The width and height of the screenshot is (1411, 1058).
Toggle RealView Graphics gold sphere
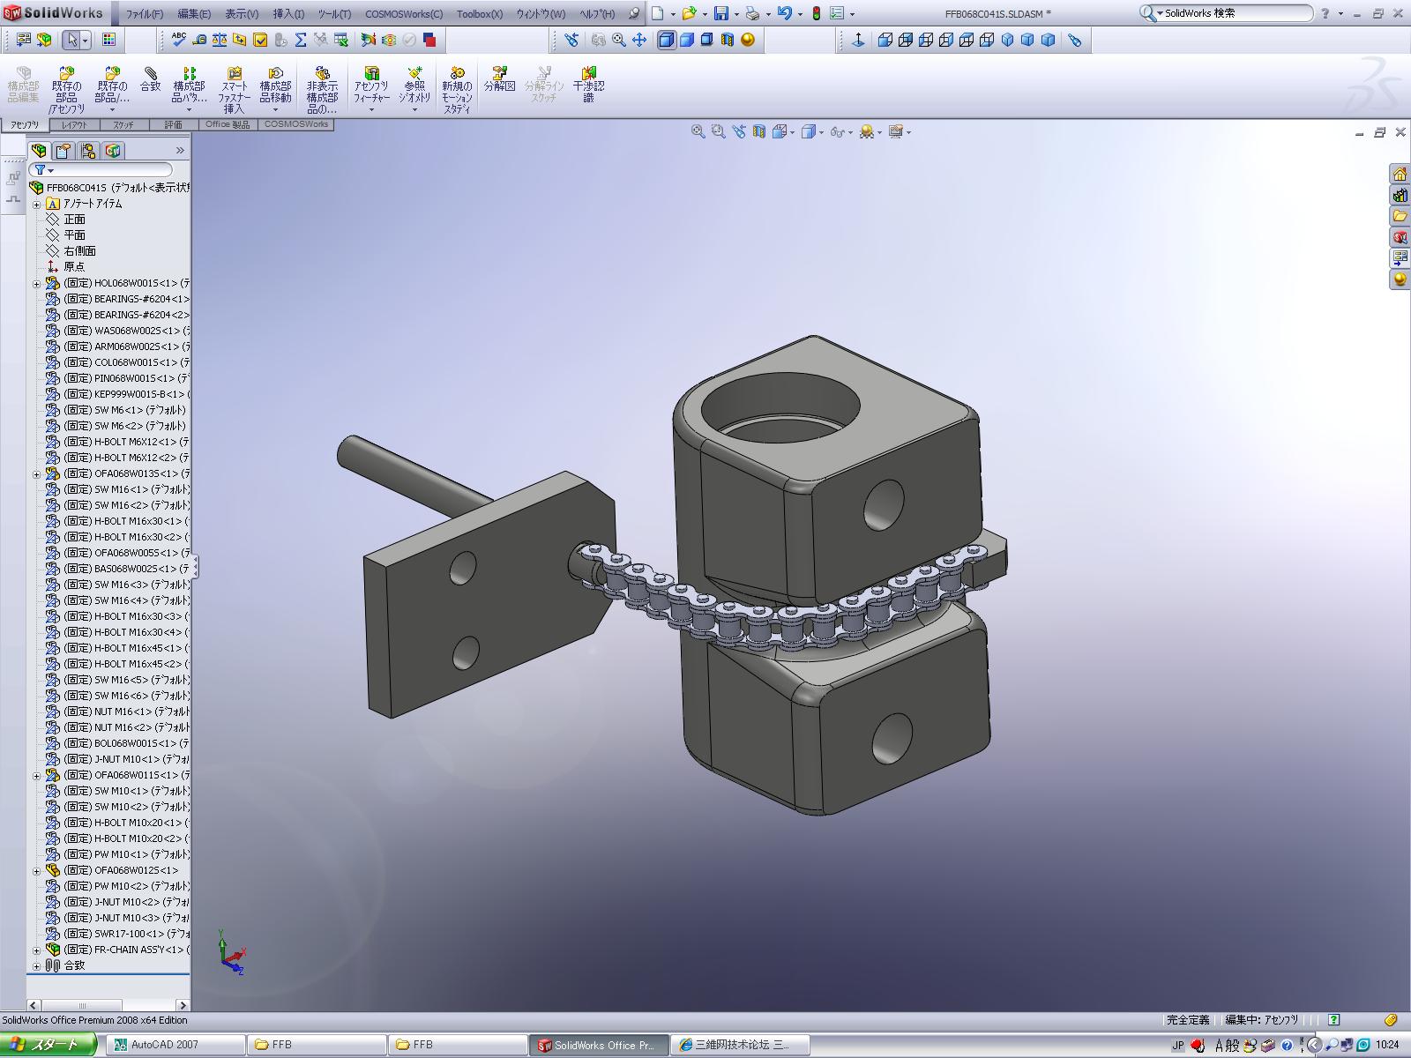point(748,40)
